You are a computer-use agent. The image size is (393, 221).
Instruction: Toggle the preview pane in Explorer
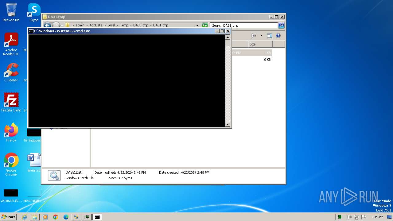269,36
